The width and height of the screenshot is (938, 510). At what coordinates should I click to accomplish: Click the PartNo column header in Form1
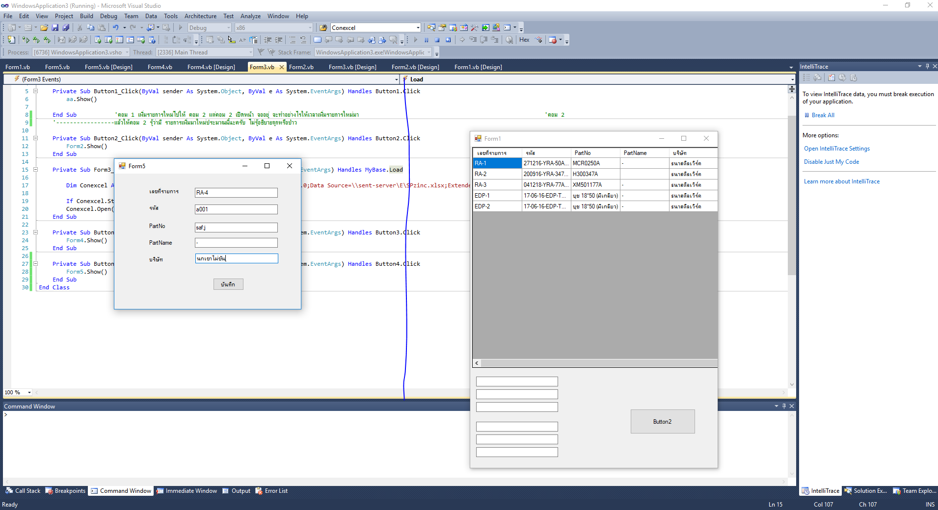(x=595, y=153)
